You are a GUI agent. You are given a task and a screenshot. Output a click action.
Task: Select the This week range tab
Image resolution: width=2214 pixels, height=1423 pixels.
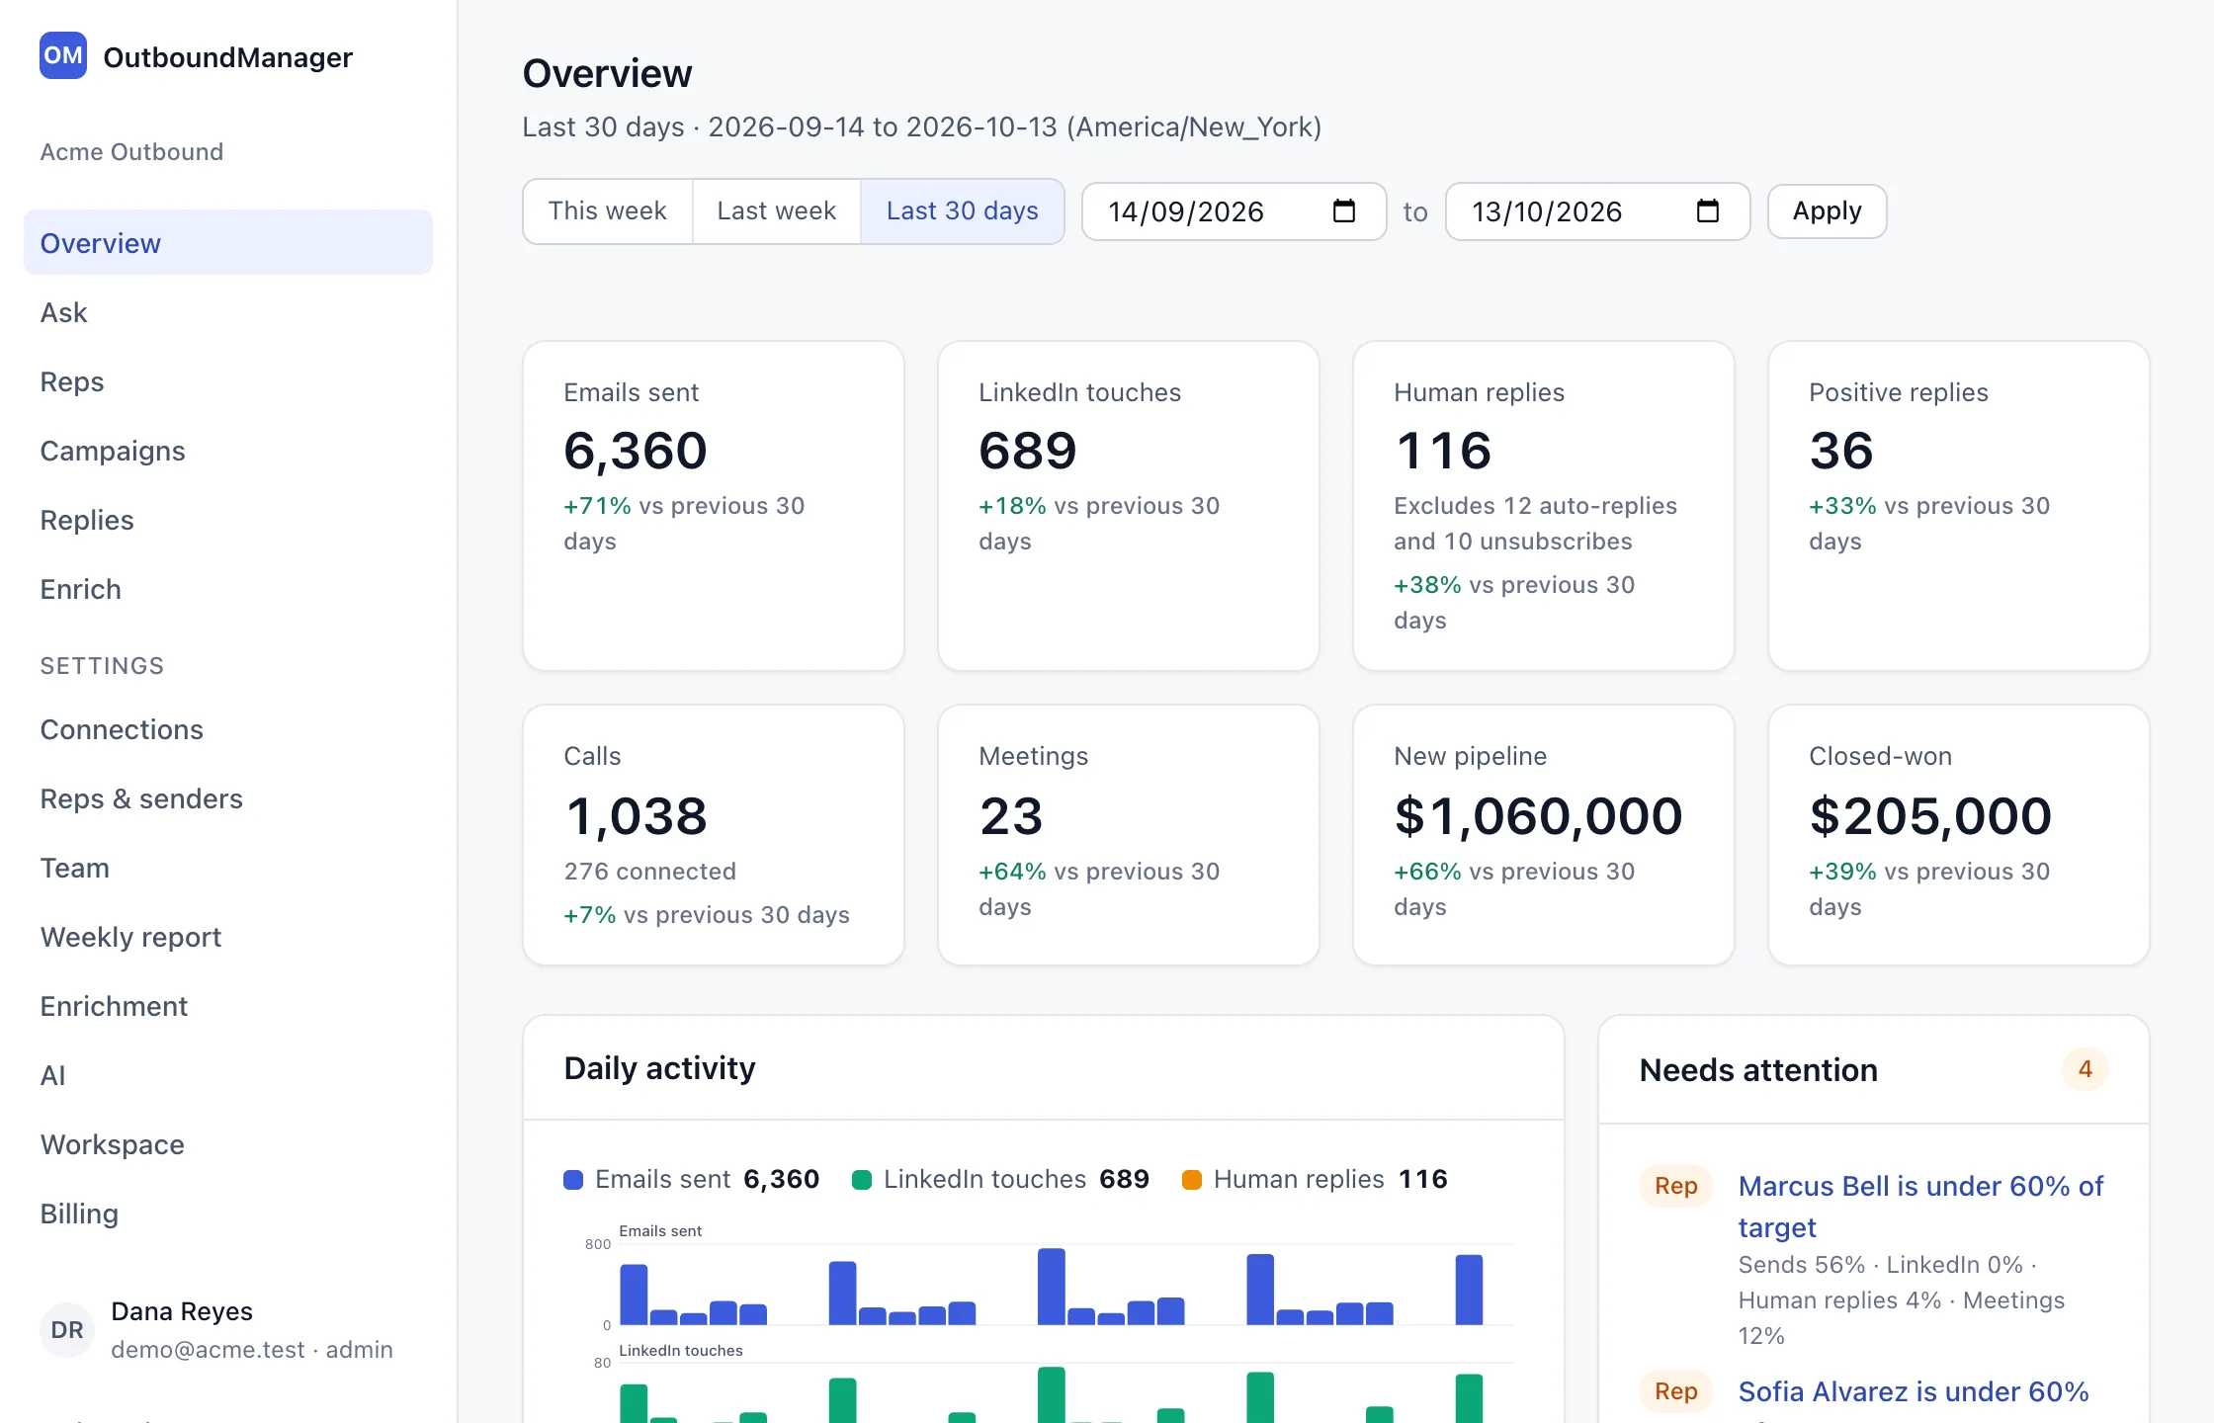click(x=607, y=210)
